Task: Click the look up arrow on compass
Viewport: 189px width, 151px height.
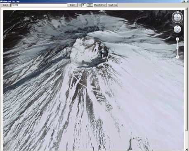Action: pyautogui.click(x=177, y=15)
